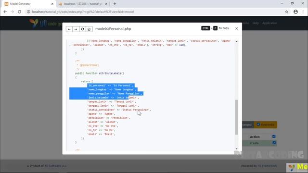Screen dimensions: 308x173
Task: Click 'attributeLabels()' function line
Action: [100, 73]
